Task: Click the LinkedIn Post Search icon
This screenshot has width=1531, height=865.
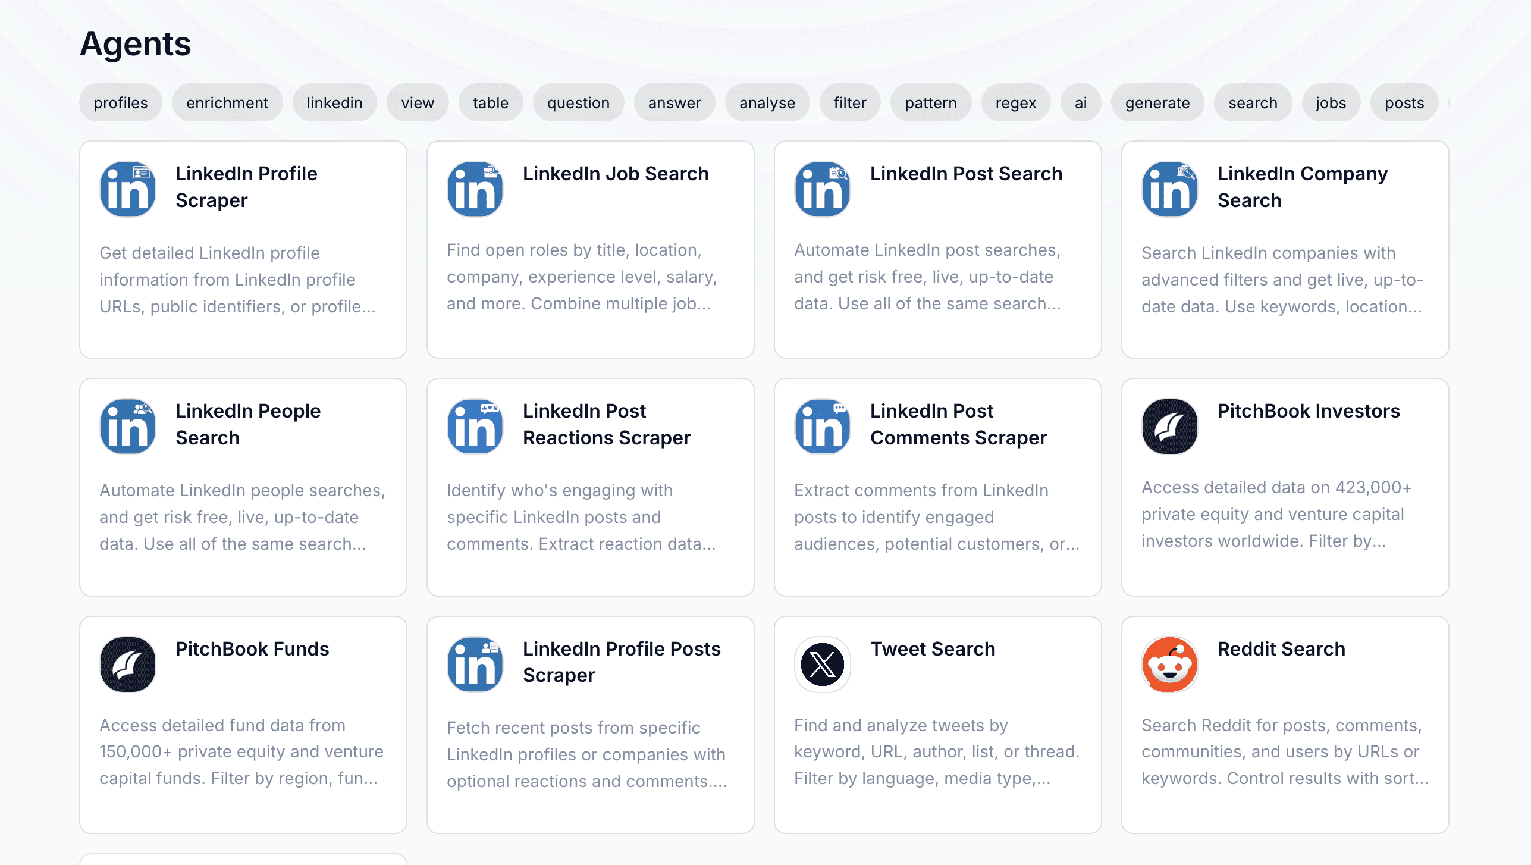Action: click(823, 189)
